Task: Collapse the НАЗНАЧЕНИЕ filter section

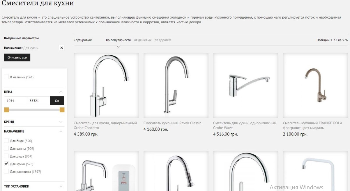Action: 61,131
